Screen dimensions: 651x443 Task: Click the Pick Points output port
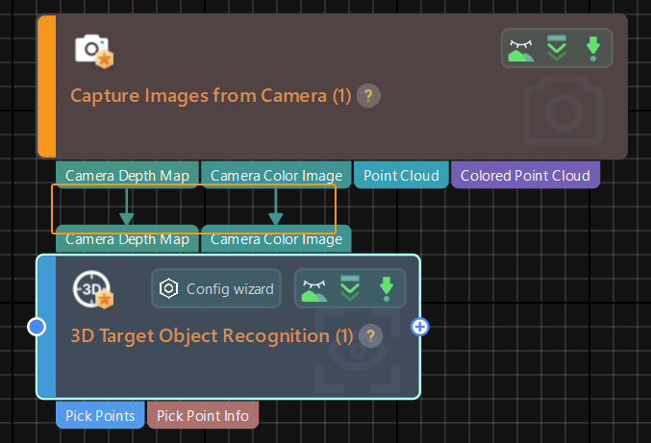pyautogui.click(x=99, y=415)
